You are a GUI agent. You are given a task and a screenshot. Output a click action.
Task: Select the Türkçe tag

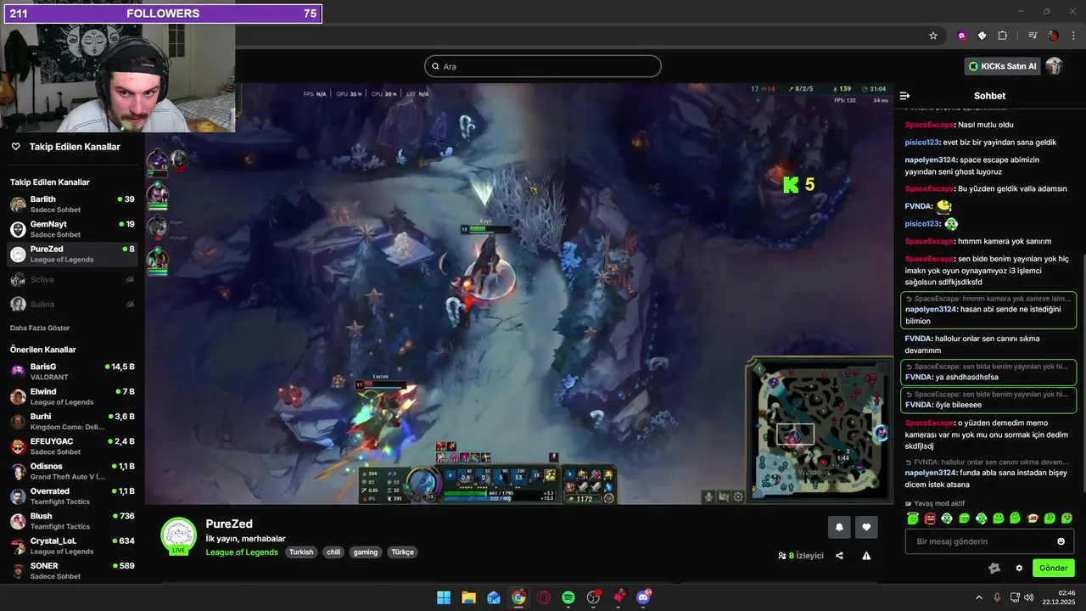[x=402, y=552]
